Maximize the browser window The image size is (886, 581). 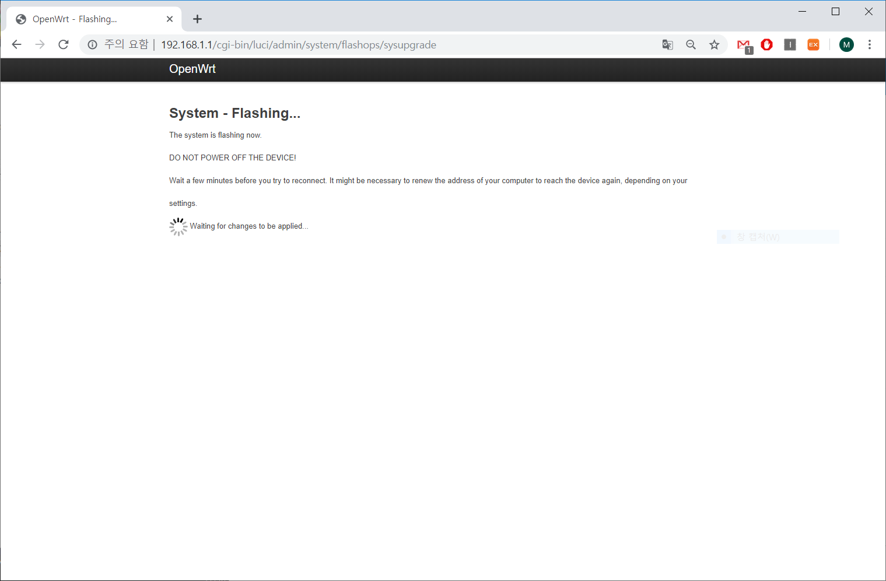[x=835, y=12]
